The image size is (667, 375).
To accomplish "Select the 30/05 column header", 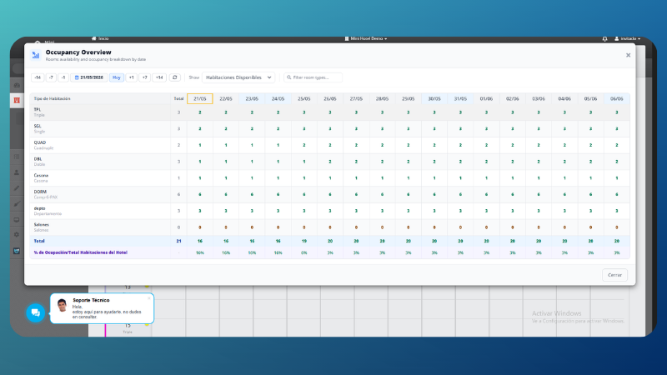I will 434,98.
